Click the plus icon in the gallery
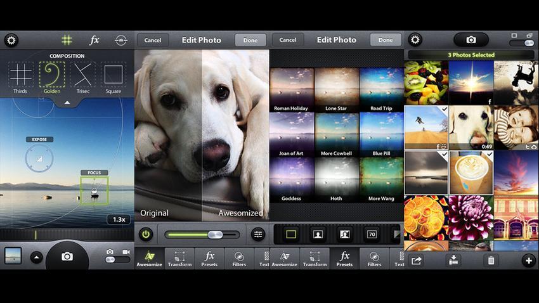539x303 pixels. tap(528, 260)
